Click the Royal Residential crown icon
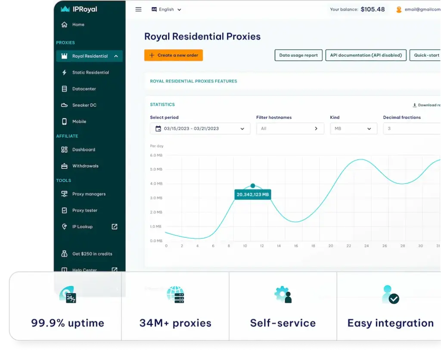The width and height of the screenshot is (441, 351). tap(65, 56)
